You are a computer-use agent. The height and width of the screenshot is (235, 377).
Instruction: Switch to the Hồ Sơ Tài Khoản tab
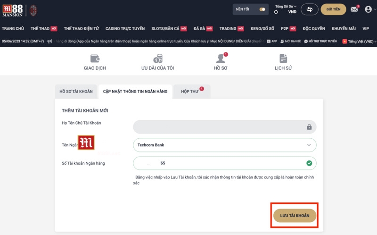point(76,92)
